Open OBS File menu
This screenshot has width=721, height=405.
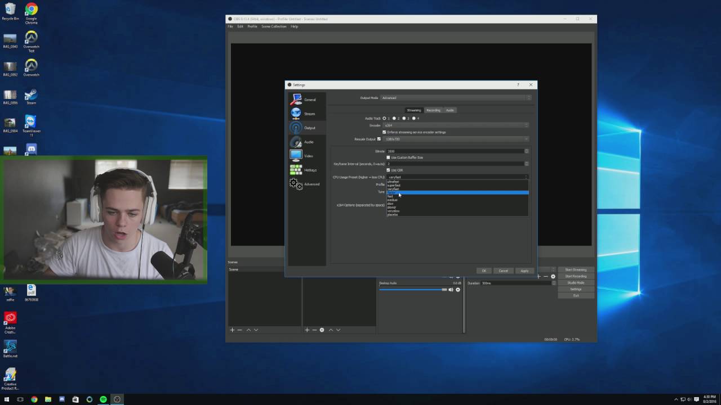coord(230,26)
